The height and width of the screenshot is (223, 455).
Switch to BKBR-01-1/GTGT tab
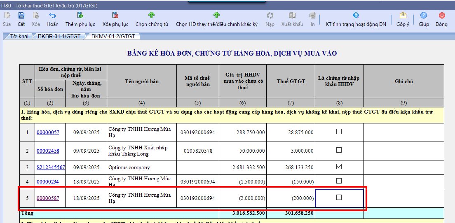(x=59, y=36)
